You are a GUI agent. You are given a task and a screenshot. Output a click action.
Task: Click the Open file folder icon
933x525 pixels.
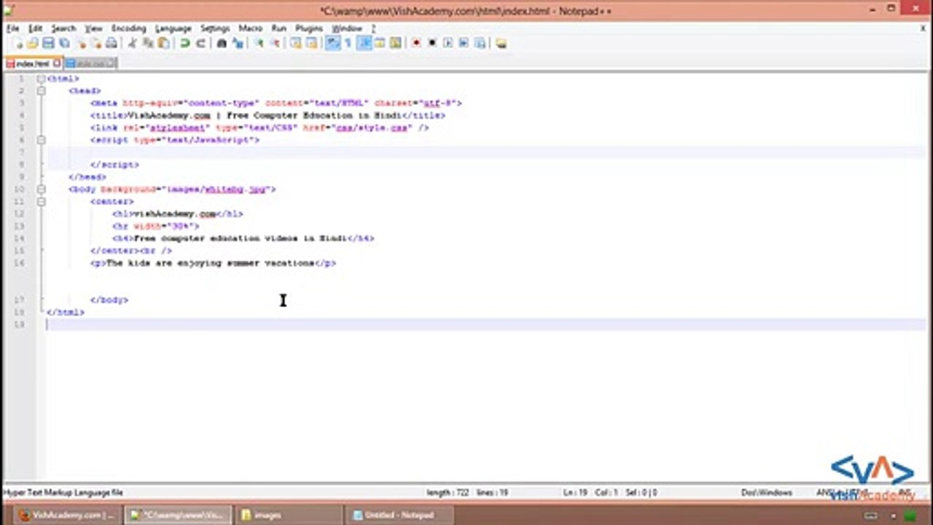32,43
